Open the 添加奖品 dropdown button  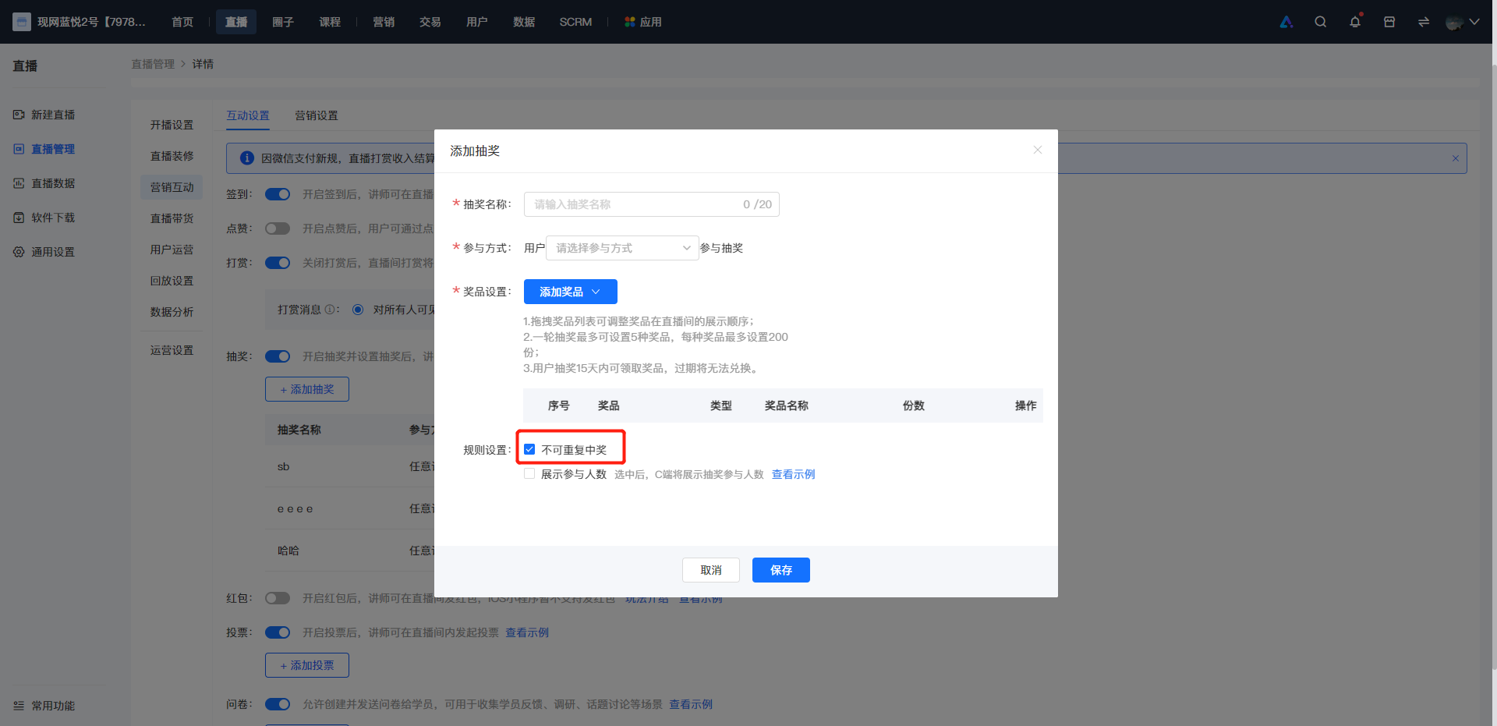[x=571, y=292]
